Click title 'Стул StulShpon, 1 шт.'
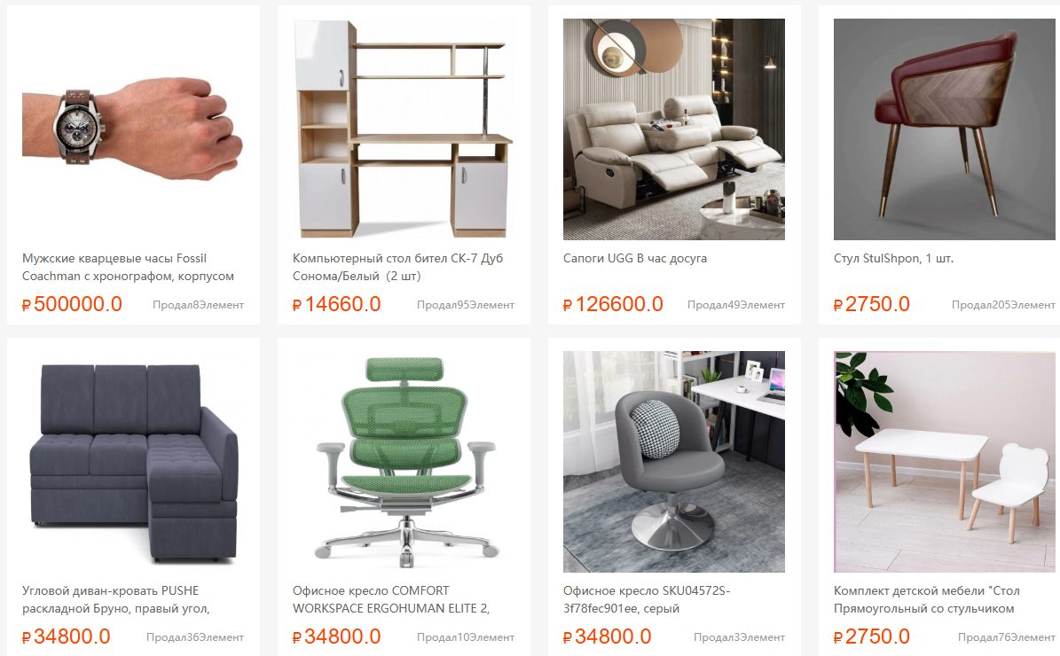 tap(894, 259)
